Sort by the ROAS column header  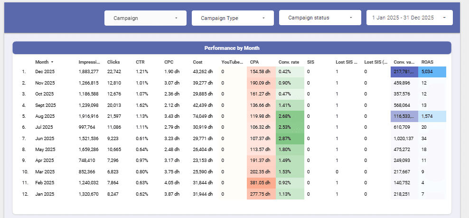click(427, 62)
